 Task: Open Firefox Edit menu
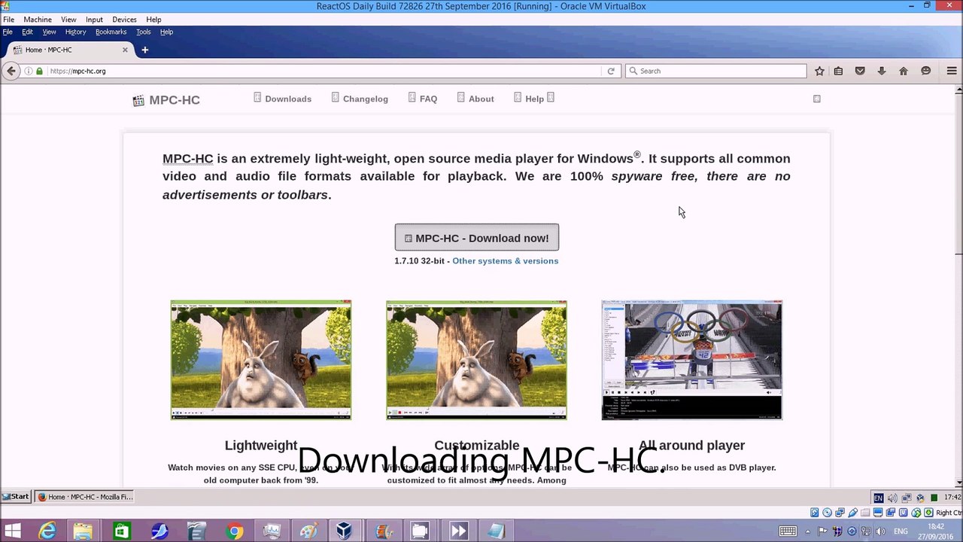tap(27, 32)
